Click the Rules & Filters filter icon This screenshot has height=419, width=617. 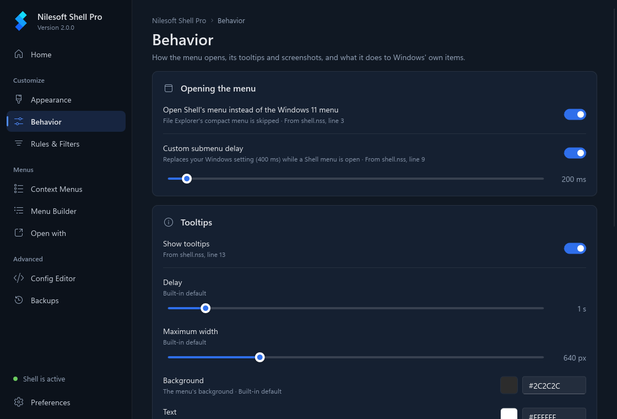[x=19, y=143]
